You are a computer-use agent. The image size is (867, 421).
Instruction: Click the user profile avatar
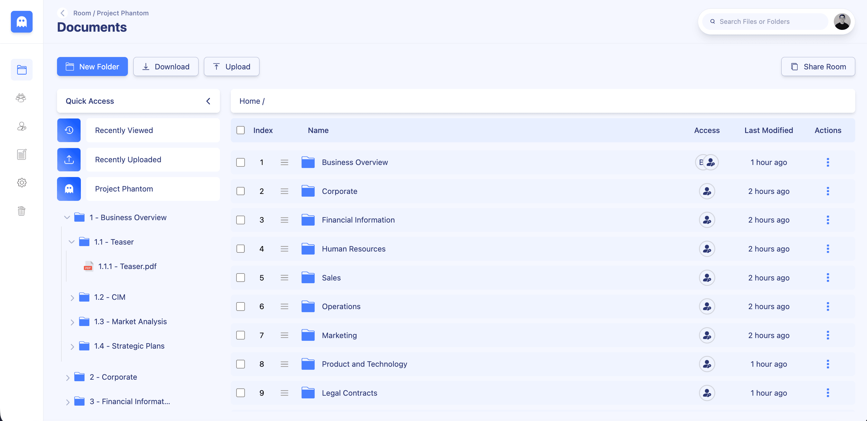pyautogui.click(x=842, y=21)
